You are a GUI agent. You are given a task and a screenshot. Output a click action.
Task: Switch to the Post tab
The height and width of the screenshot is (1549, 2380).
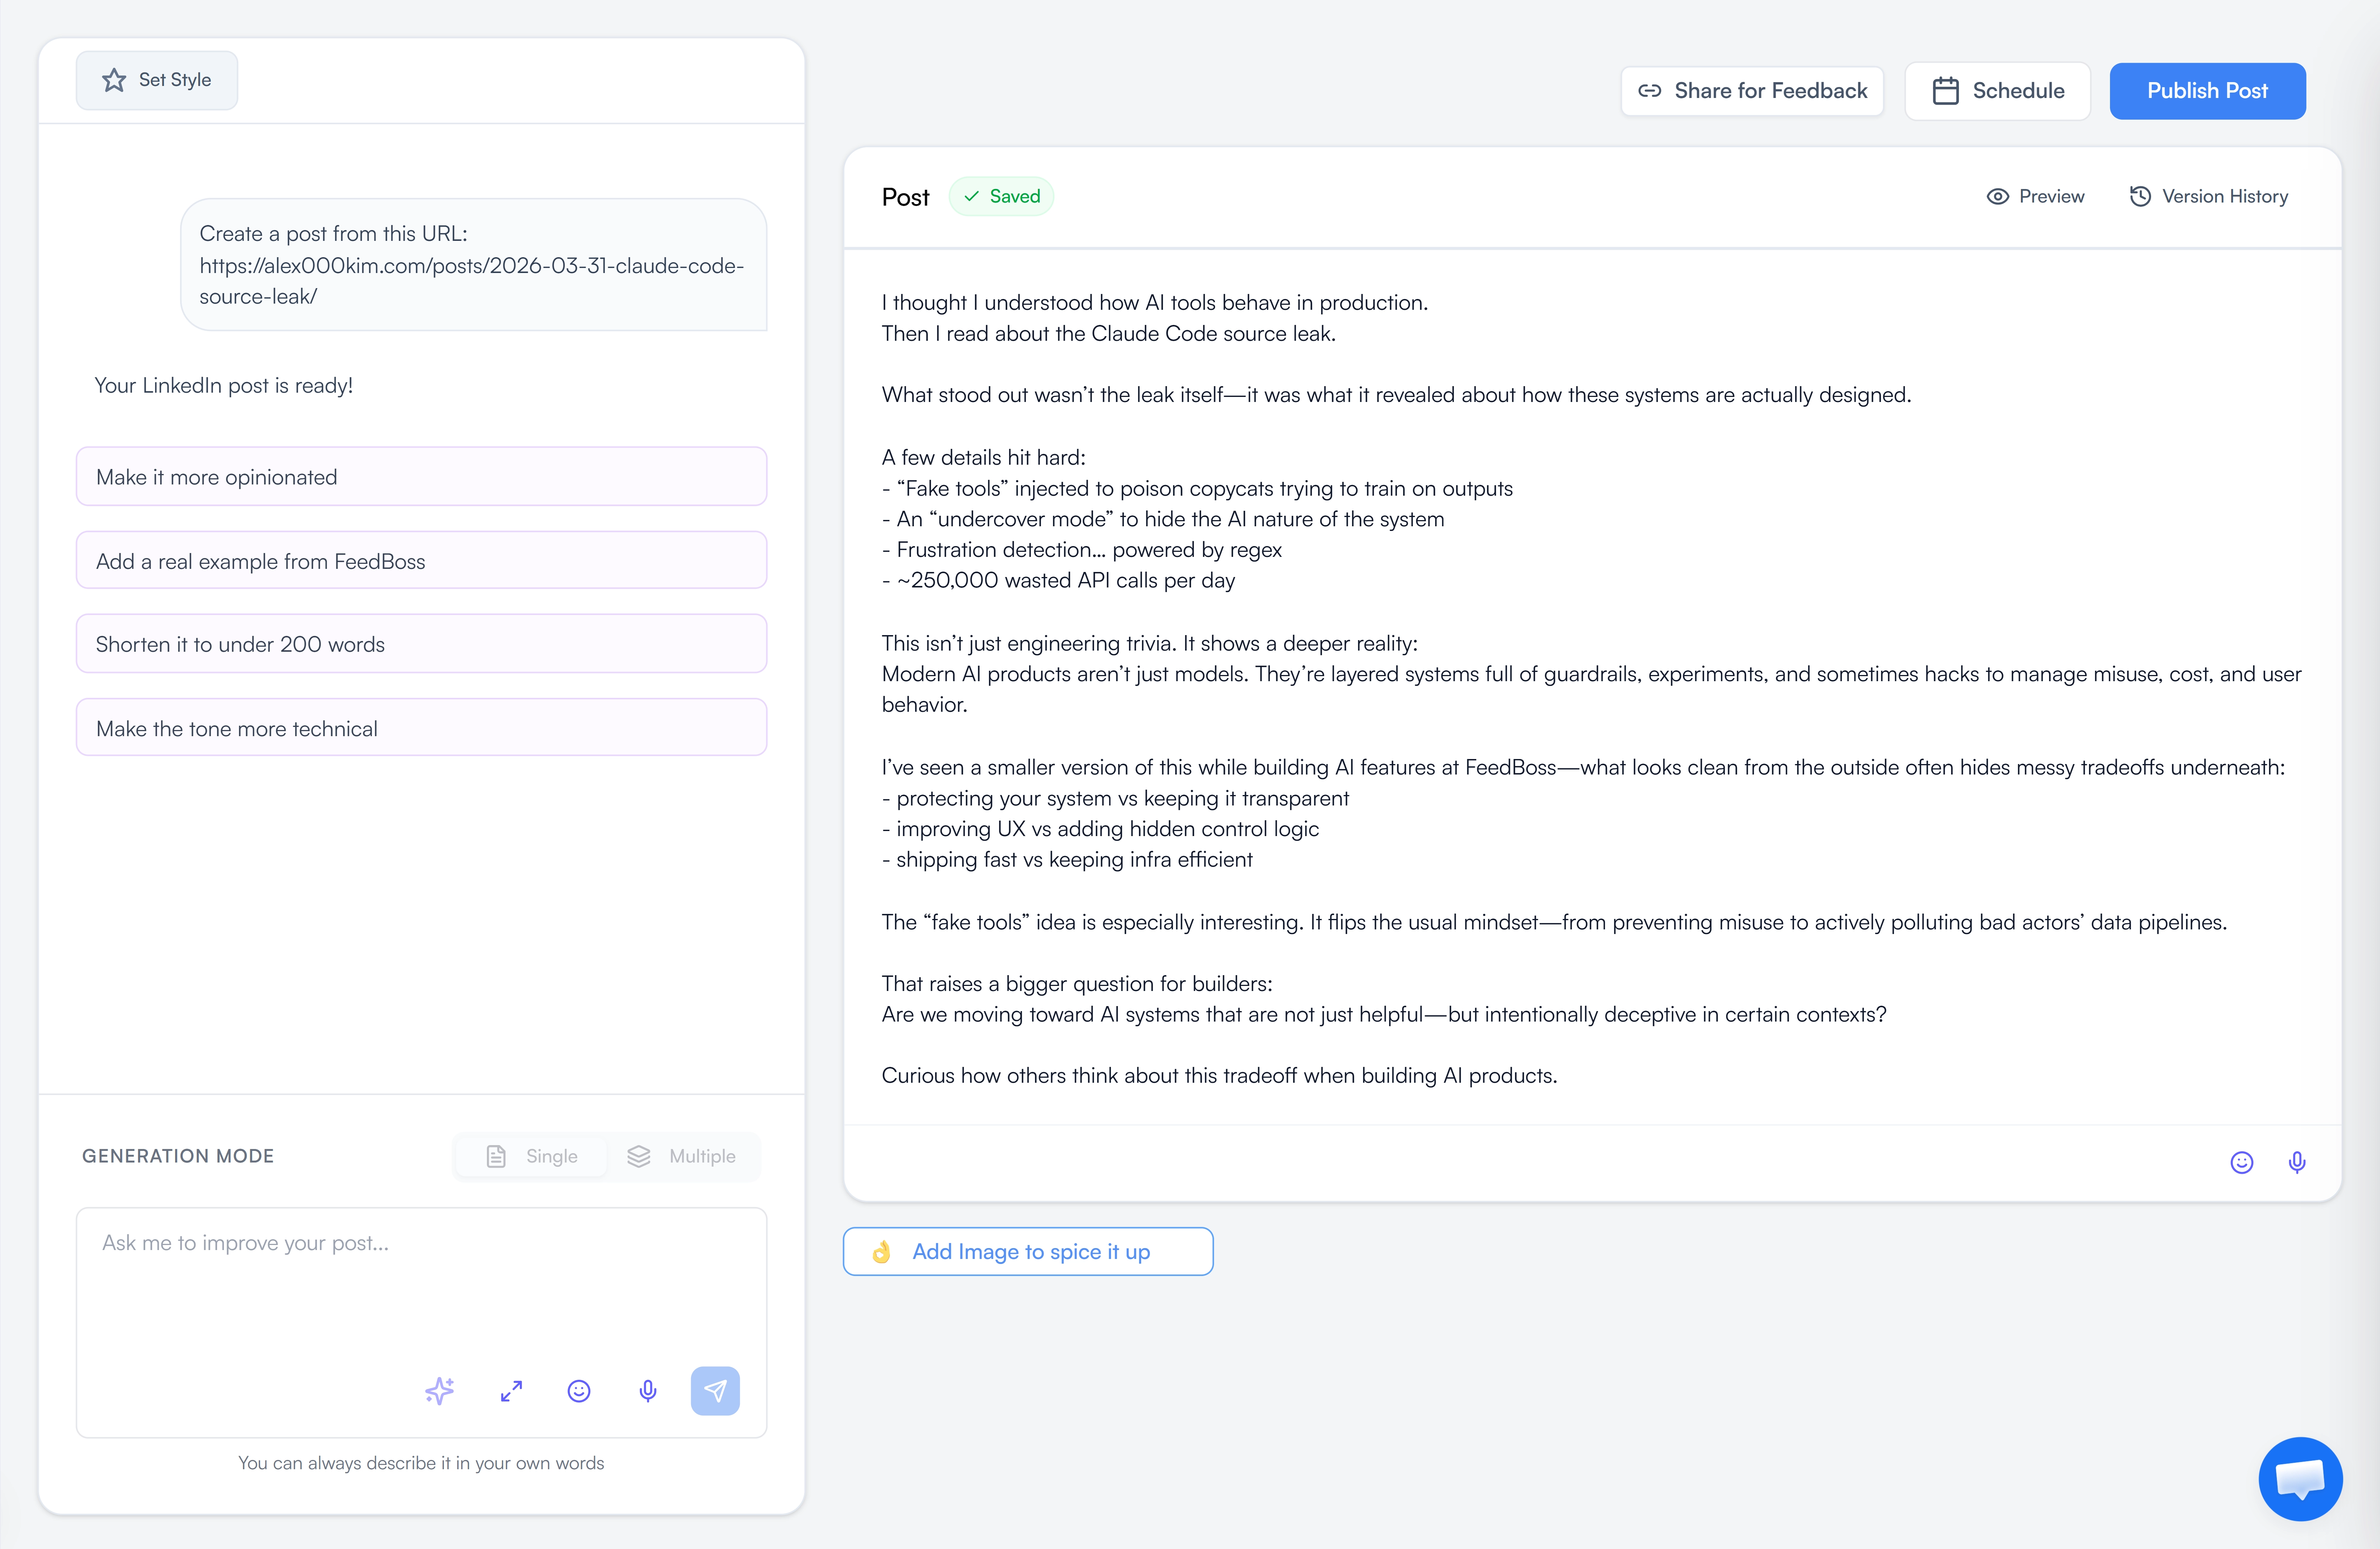click(x=905, y=196)
